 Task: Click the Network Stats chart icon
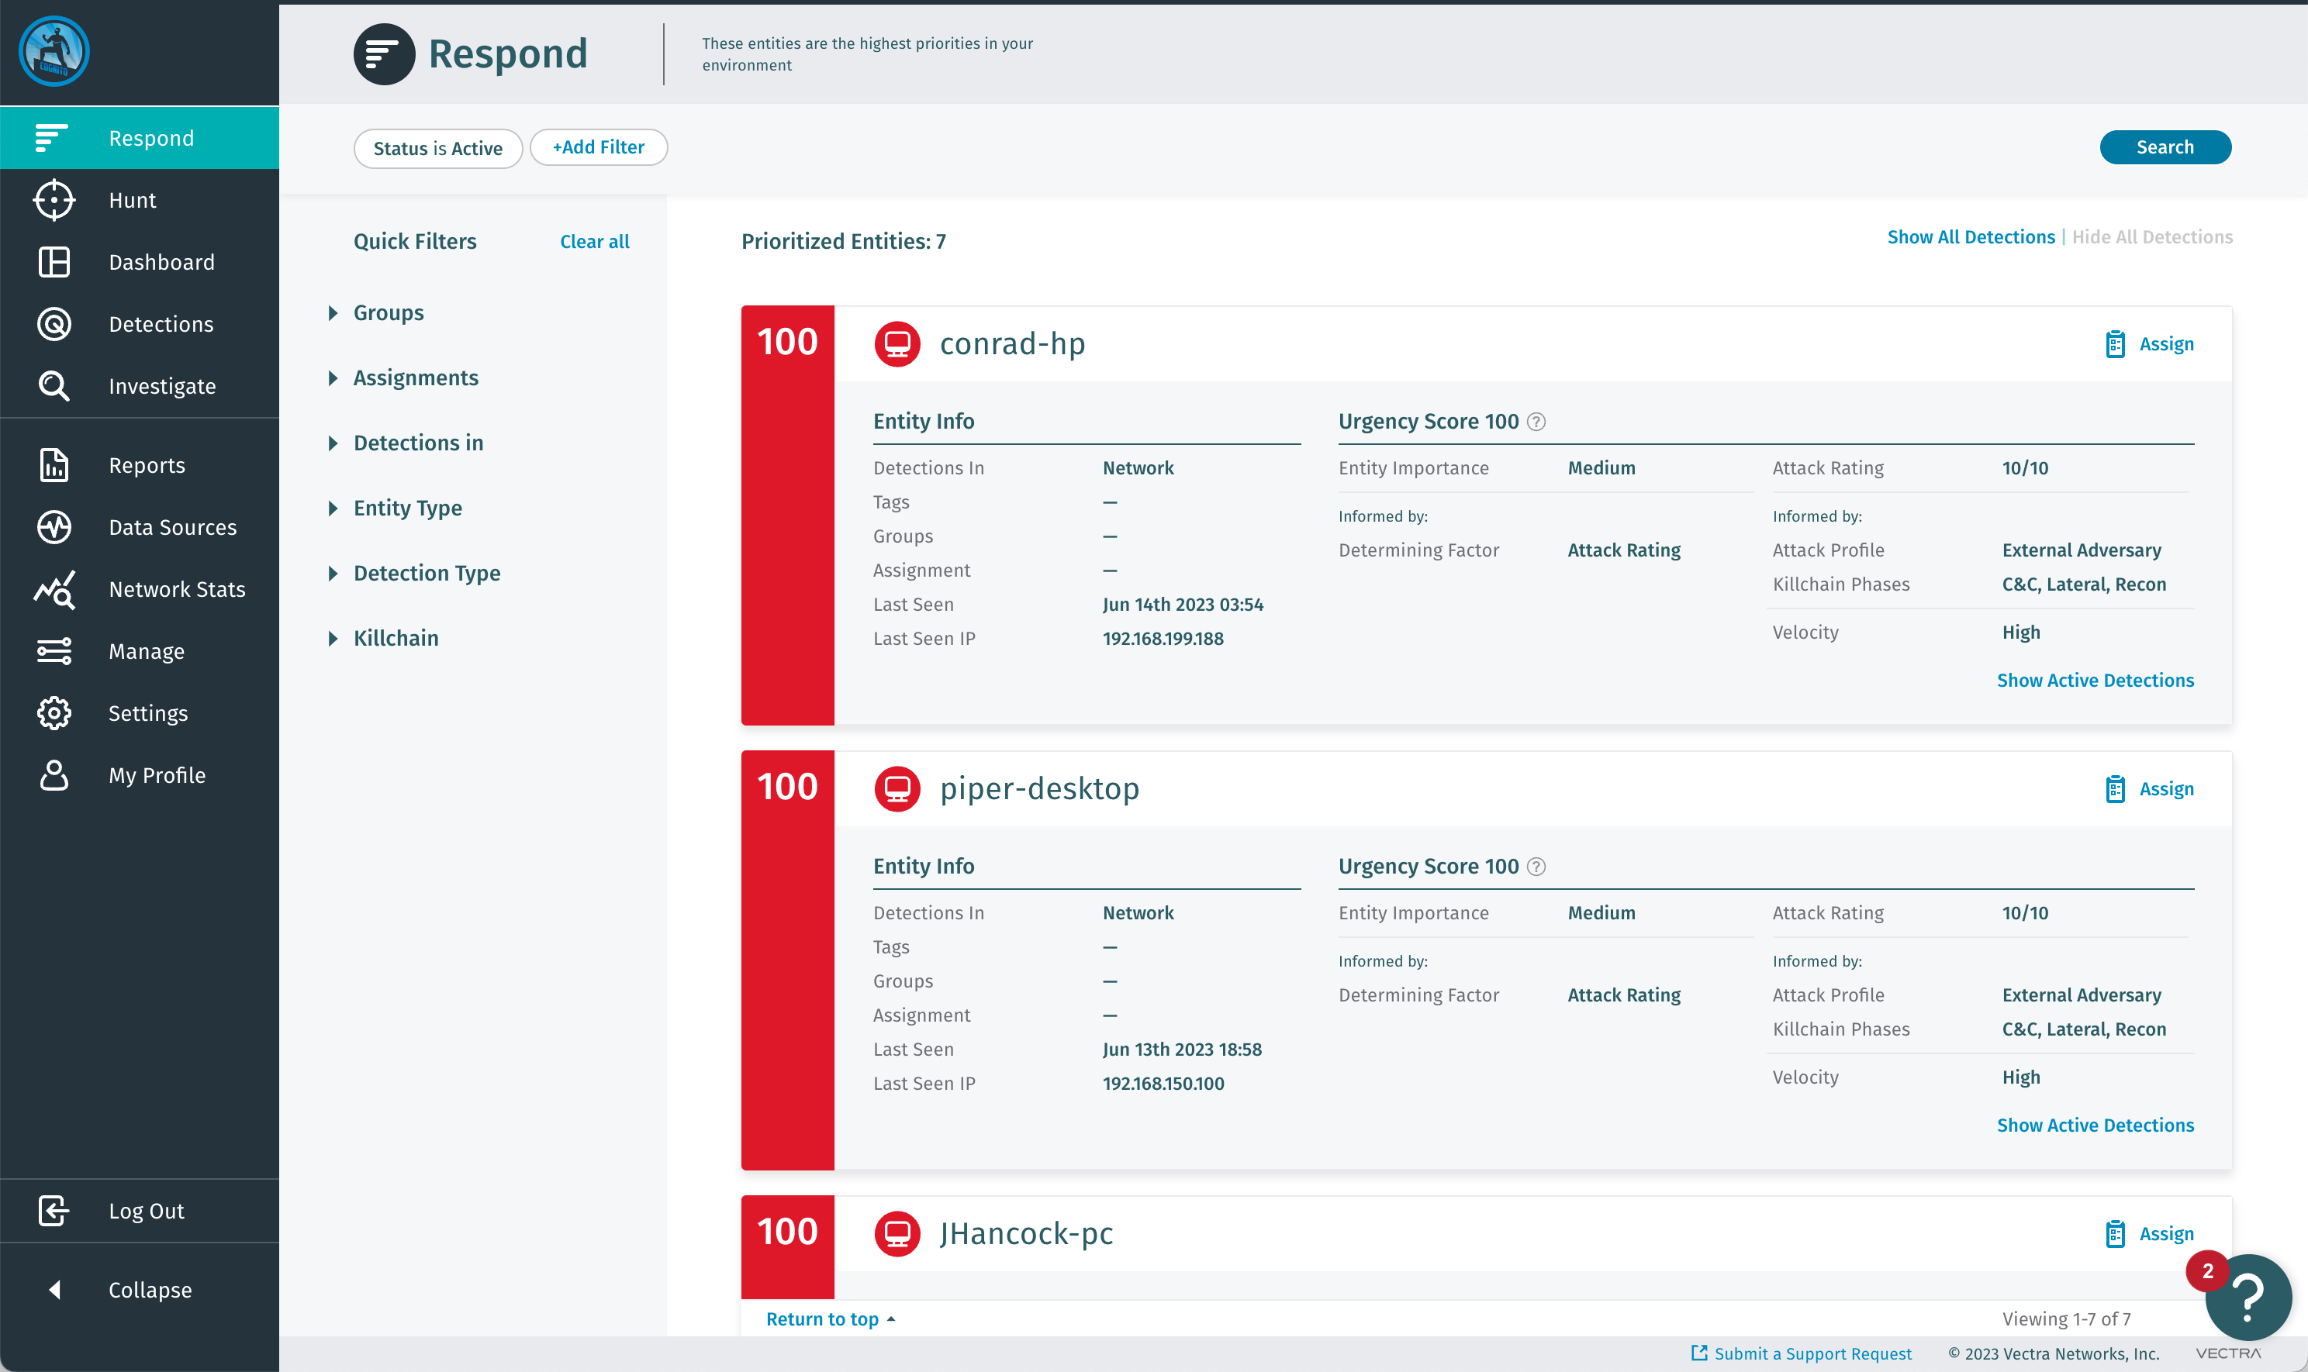tap(54, 589)
